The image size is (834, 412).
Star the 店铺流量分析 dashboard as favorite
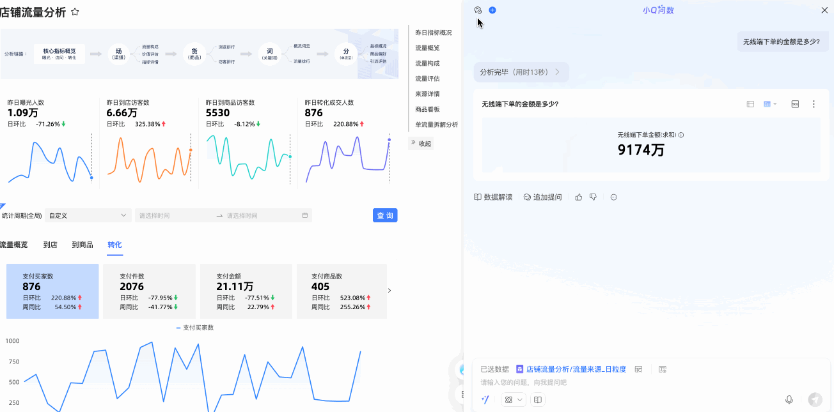click(x=75, y=12)
